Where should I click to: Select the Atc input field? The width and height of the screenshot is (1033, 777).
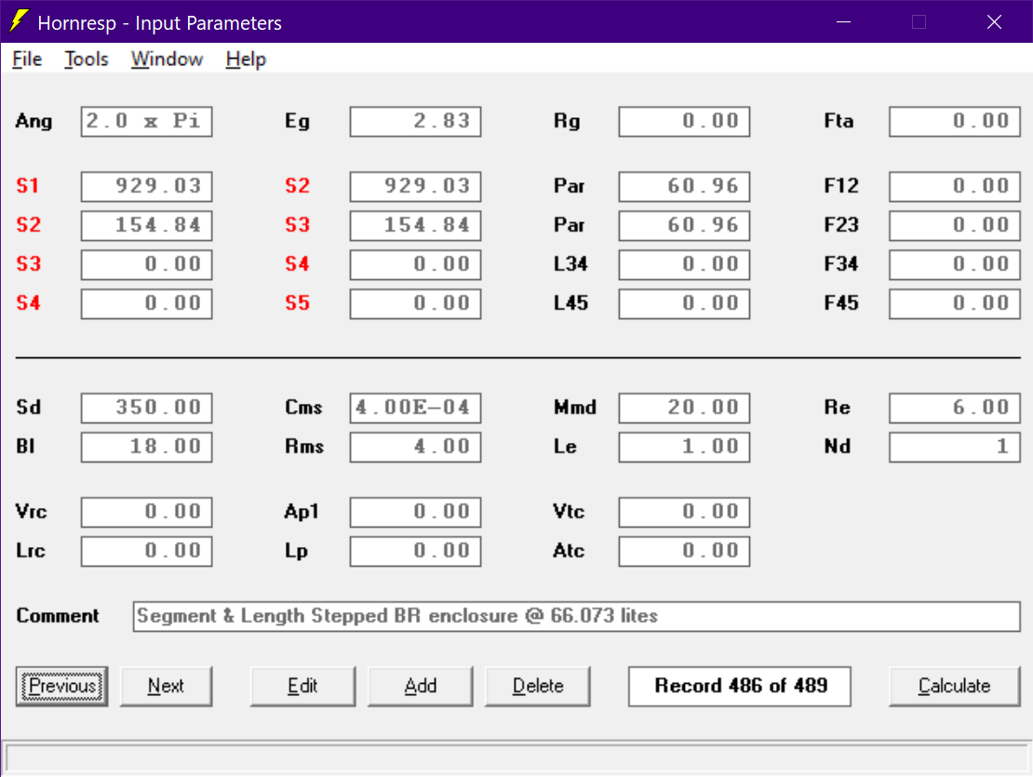pyautogui.click(x=685, y=551)
